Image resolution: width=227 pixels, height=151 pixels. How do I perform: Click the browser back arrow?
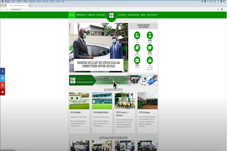coord(2,9)
